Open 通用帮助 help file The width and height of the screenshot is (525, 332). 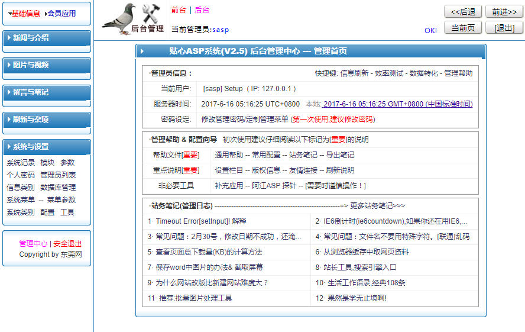click(229, 155)
